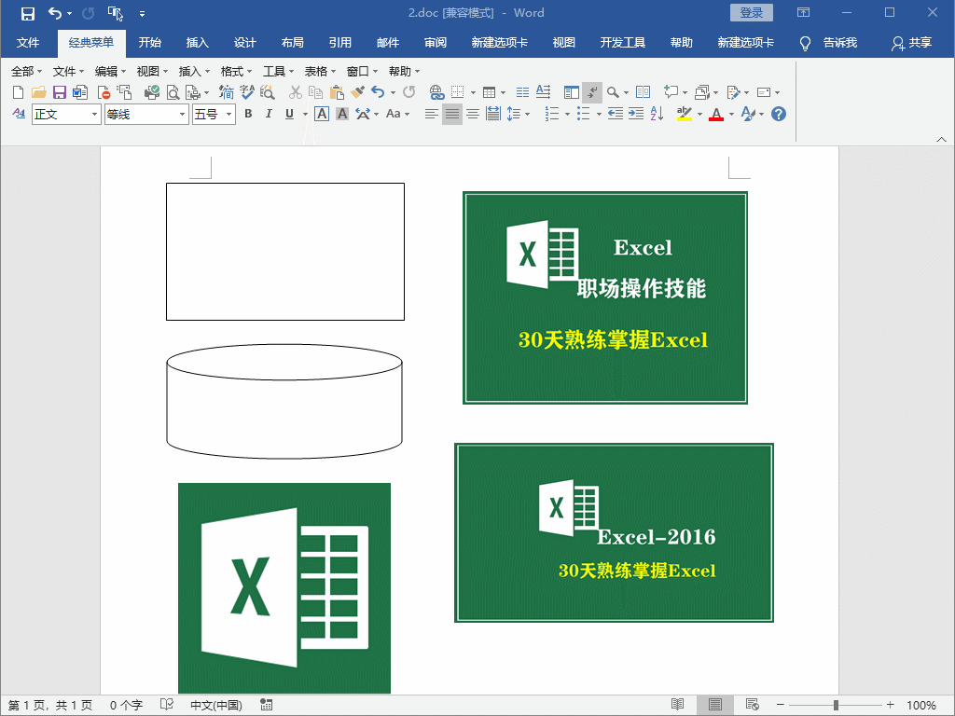955x716 pixels.
Task: Click the yellow Open folder icon
Action: [39, 92]
